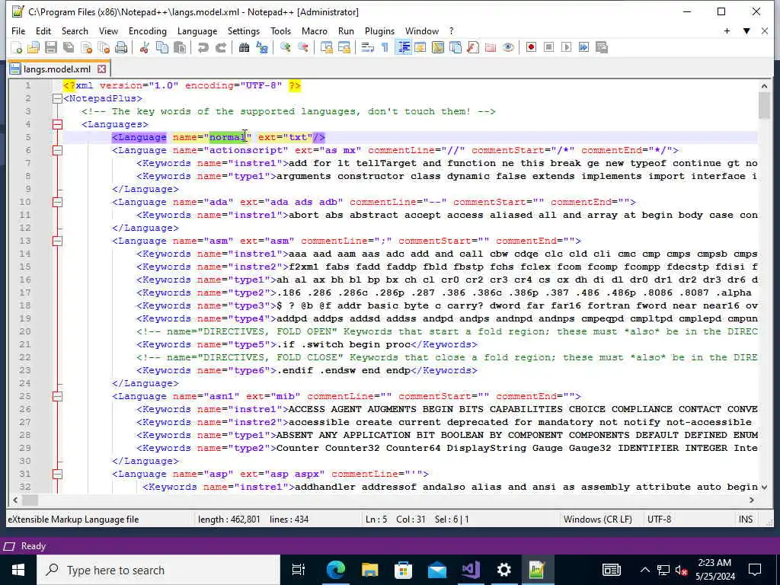Toggle Show All Characters pilcrow icon

point(385,47)
